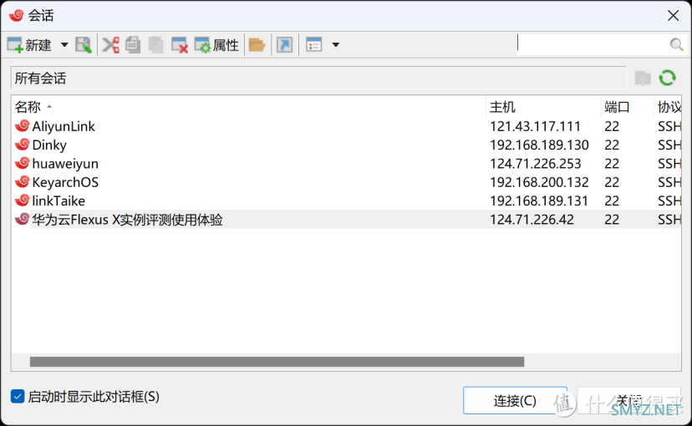Click host cell 192.168.200.132

tap(539, 182)
